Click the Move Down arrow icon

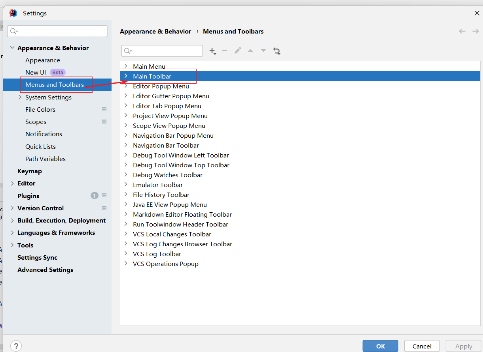click(263, 51)
